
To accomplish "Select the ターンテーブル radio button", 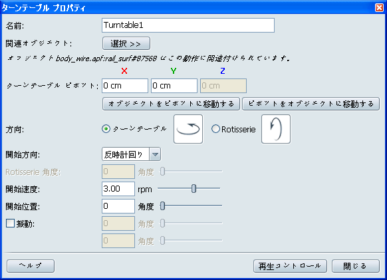I will [x=106, y=129].
